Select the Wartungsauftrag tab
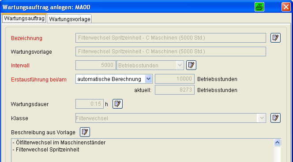Viewport: 293px width, 162px height. pos(24,18)
